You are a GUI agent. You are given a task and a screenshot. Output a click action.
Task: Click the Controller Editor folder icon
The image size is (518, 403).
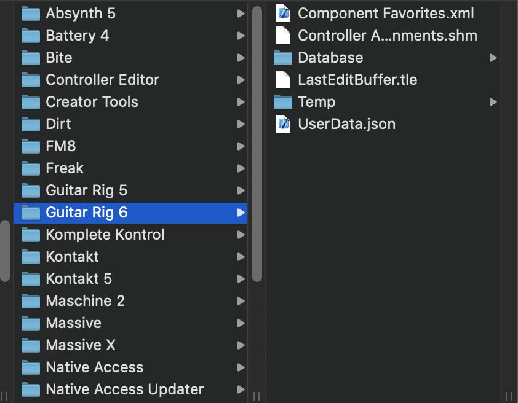(x=31, y=80)
